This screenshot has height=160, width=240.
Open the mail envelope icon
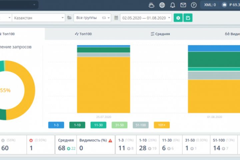pos(183,5)
